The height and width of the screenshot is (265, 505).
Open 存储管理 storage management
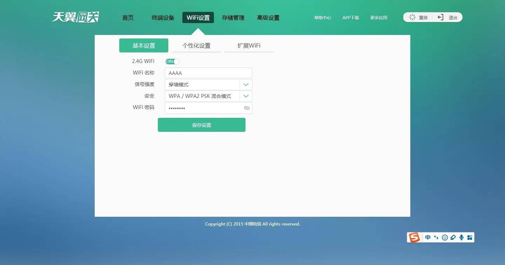(233, 17)
